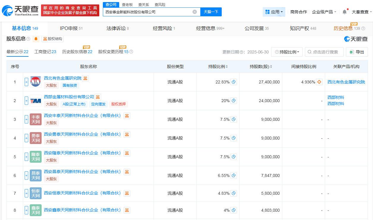Click the bell alert icon beside 股东信息

36,39
